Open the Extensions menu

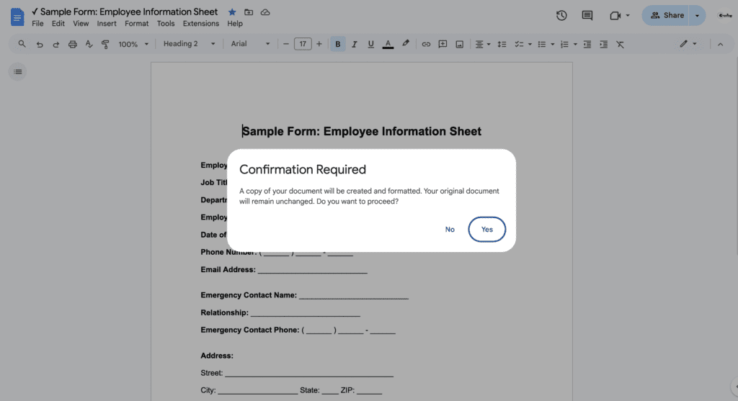[x=201, y=24]
